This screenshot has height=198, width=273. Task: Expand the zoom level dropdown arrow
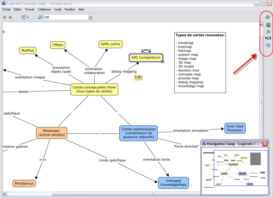pyautogui.click(x=90, y=17)
